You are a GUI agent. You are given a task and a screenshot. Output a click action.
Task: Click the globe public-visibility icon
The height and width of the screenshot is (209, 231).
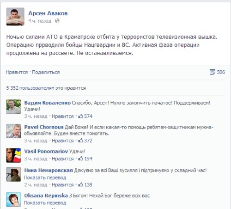coord(57,21)
